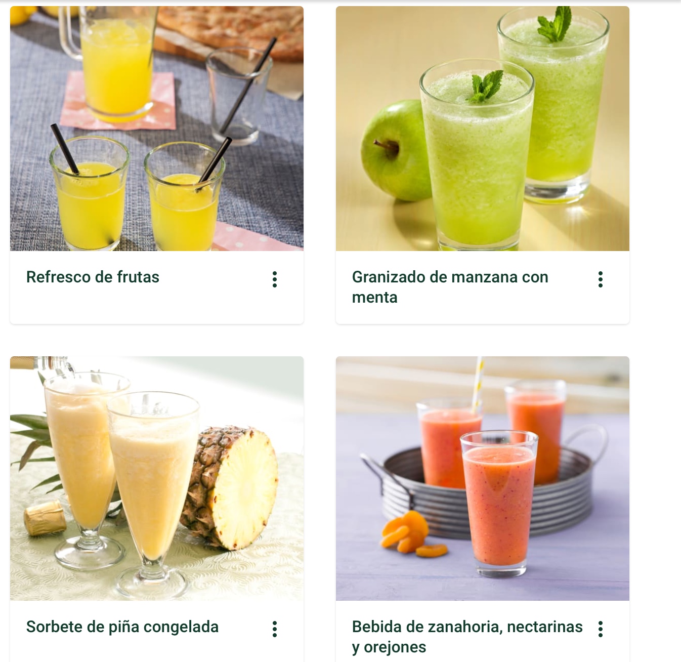Select the Sorbete de piña congelada title
This screenshot has width=681, height=662.
122,627
